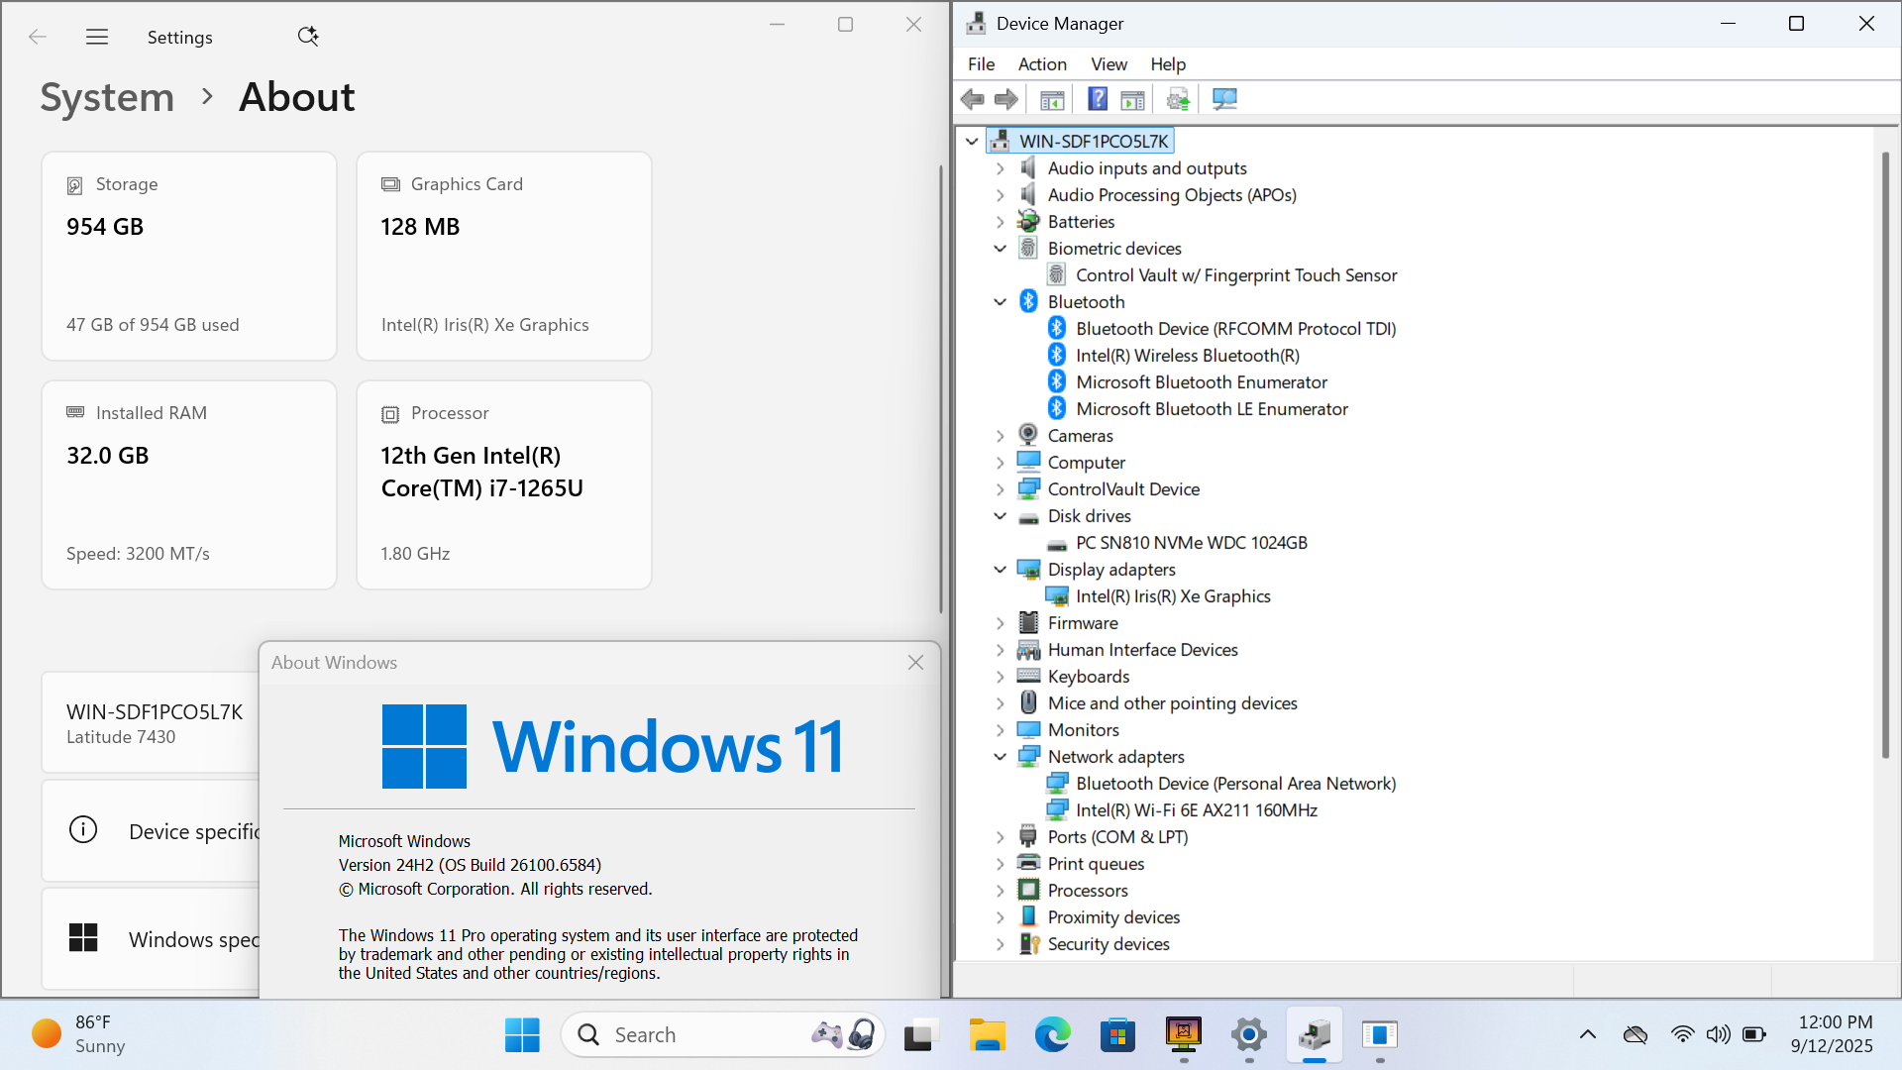This screenshot has height=1070, width=1902.
Task: Navigate to System breadcrumb in Settings
Action: (x=107, y=97)
